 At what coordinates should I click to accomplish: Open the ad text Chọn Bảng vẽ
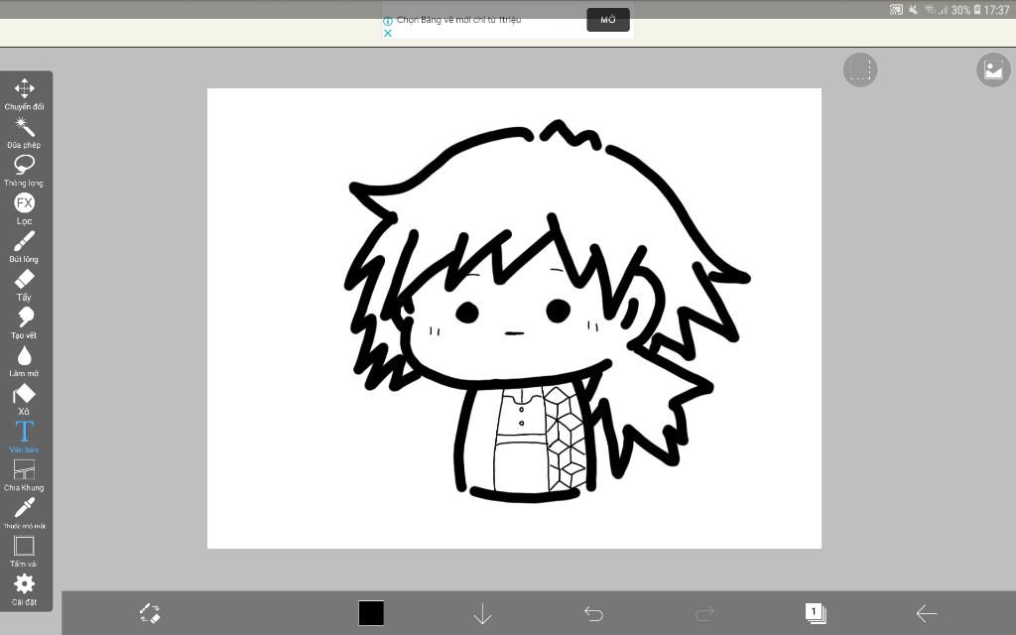coord(458,20)
